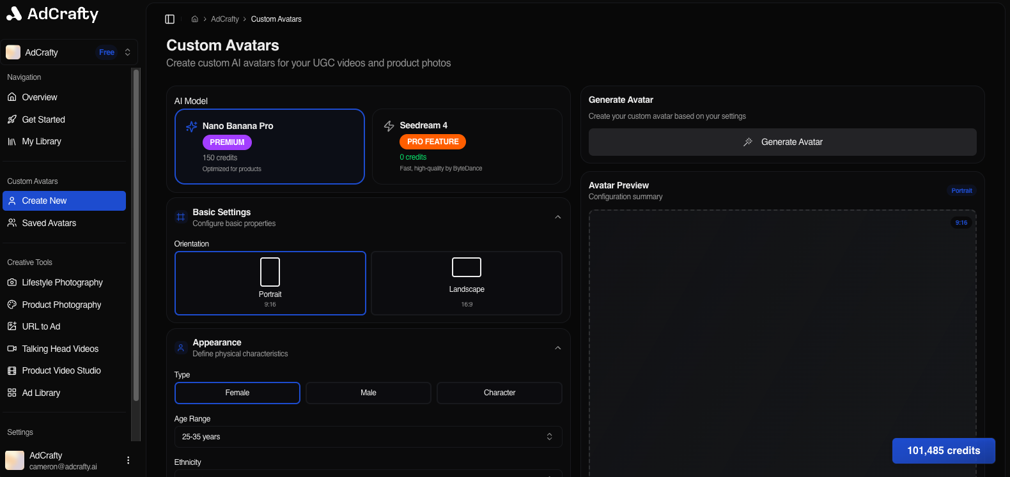Collapse the Basic Settings section
This screenshot has height=477, width=1010.
[558, 217]
